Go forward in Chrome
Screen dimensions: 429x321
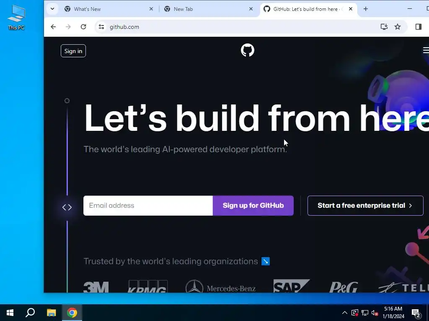coord(68,27)
